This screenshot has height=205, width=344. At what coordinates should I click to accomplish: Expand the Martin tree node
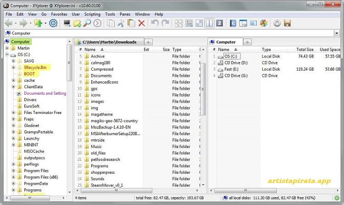click(x=7, y=48)
